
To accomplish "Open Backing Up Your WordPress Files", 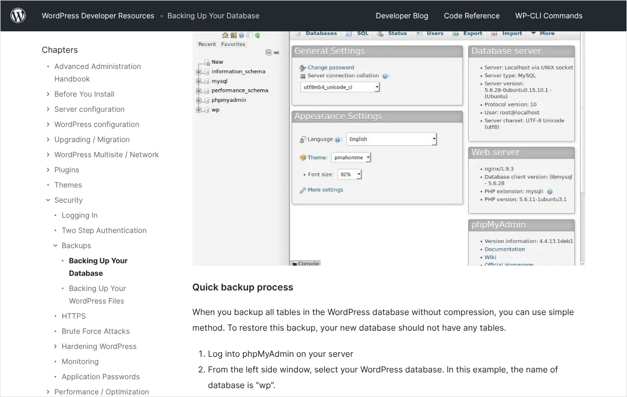I will click(97, 295).
